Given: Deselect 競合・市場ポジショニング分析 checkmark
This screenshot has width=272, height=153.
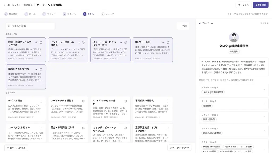Looking at the screenshot, I should coord(36,42).
